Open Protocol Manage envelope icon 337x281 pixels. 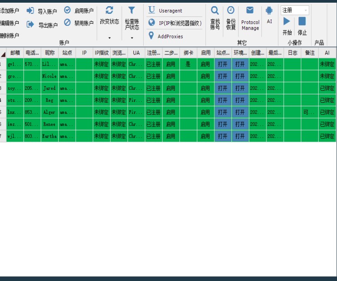click(x=250, y=10)
